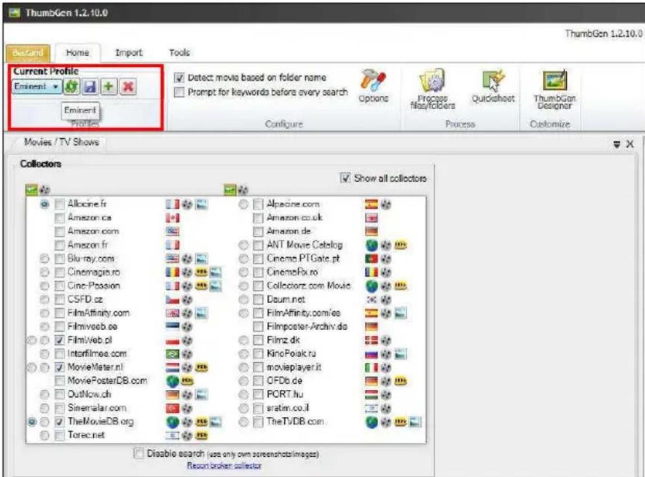Click Brazilian flag next to Interfilmes.com
This screenshot has height=477, width=645.
click(x=172, y=354)
